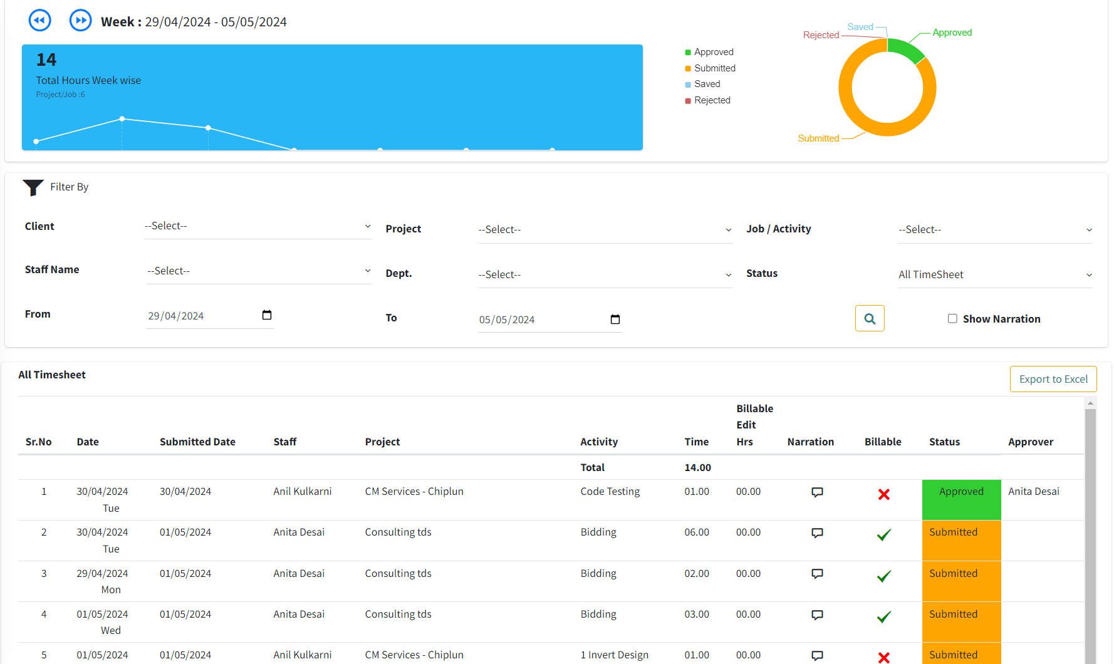Click the Billable column header
Image resolution: width=1114 pixels, height=664 pixels.
click(883, 442)
